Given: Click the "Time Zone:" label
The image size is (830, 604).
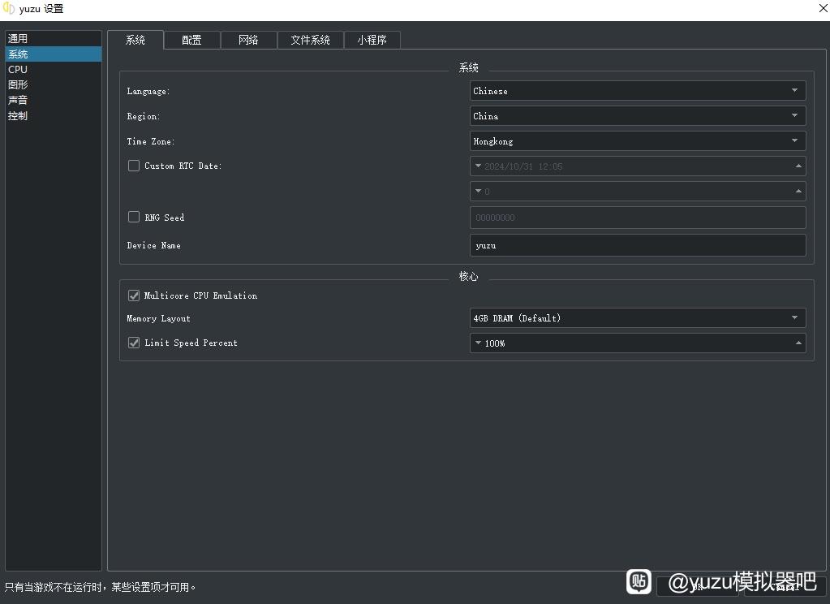Looking at the screenshot, I should tap(150, 141).
